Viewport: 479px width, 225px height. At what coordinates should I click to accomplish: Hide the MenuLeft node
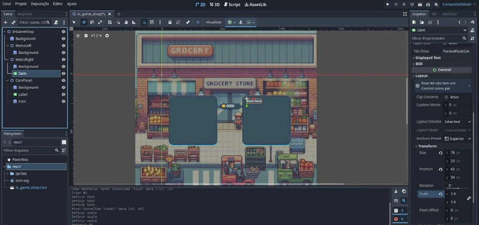(63, 46)
